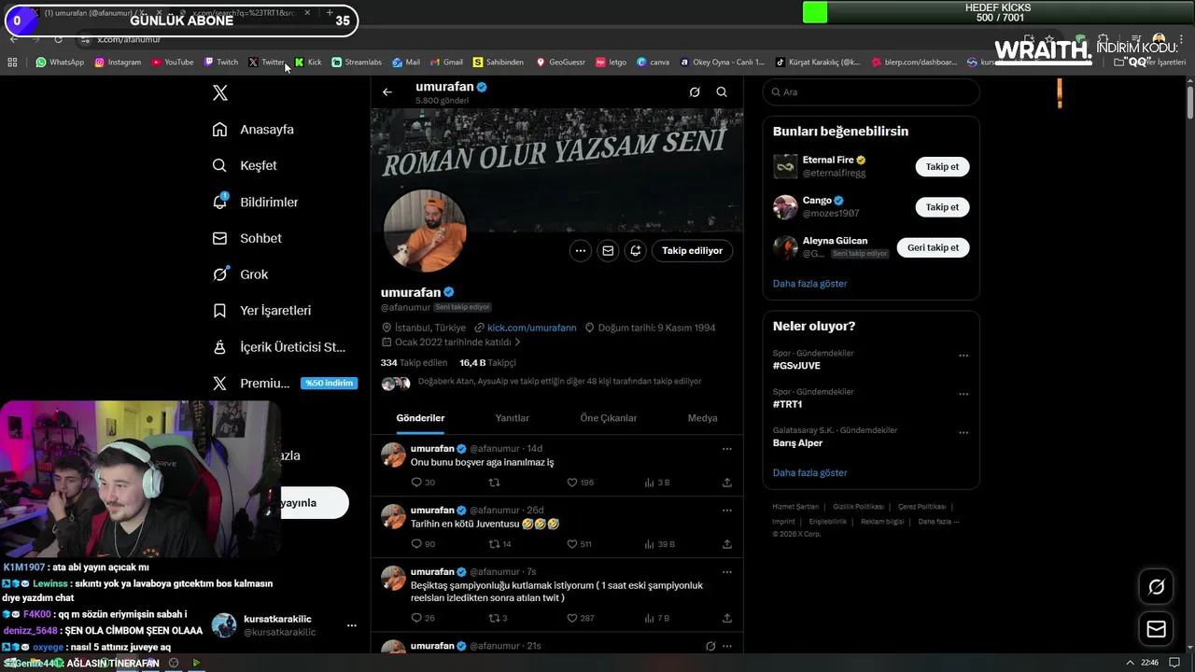Viewport: 1195px width, 672px height.
Task: Open the WhatsApp bookmark
Action: point(60,63)
